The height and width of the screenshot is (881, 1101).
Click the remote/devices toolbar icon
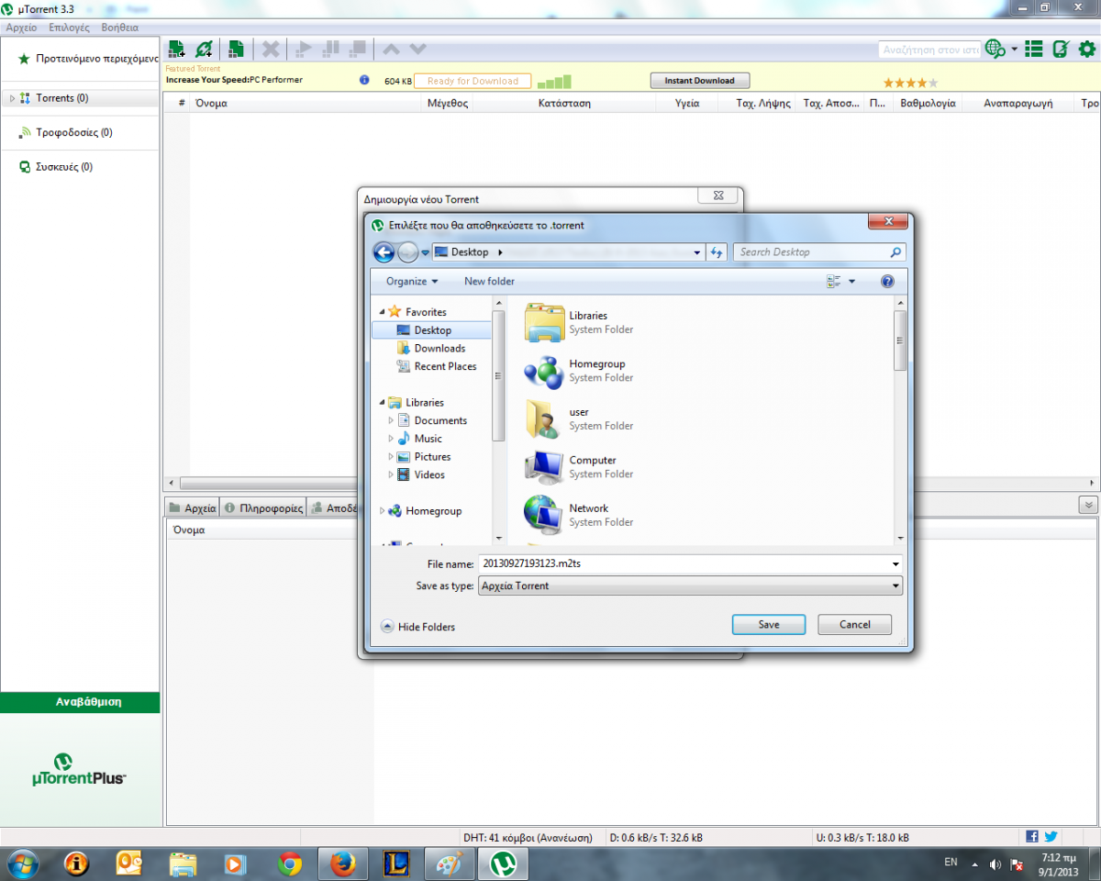tap(1062, 49)
